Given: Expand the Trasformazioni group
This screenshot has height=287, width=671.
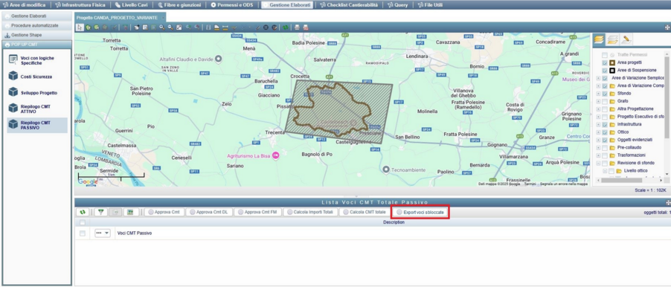Looking at the screenshot, I should click(x=598, y=155).
